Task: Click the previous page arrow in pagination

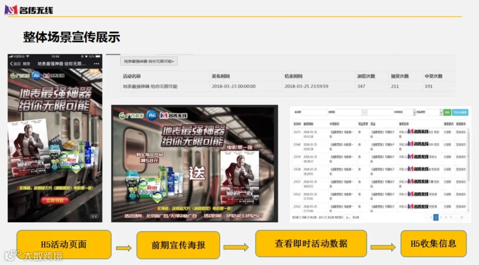Action: (x=426, y=217)
